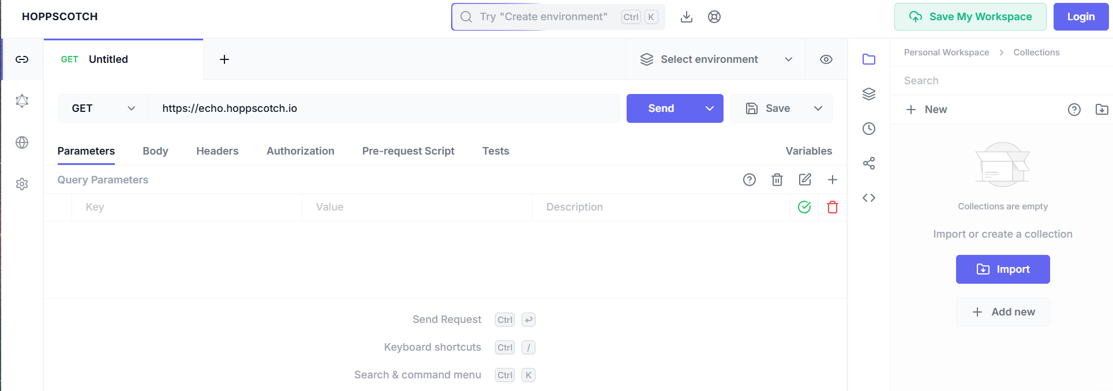
Task: Open the Select environment dropdown
Action: pos(715,59)
